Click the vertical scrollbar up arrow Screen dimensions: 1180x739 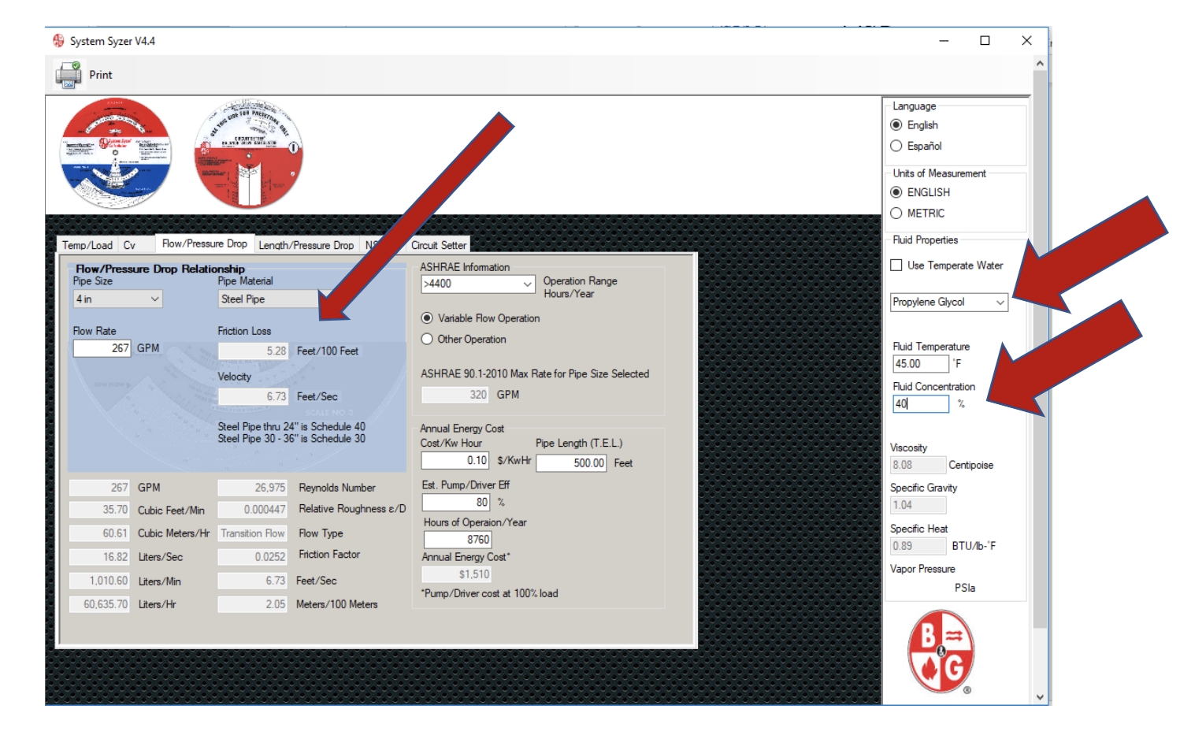[x=1040, y=63]
